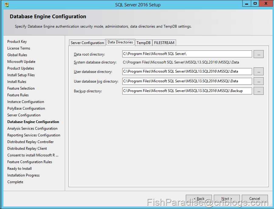This screenshot has width=274, height=209.
Task: Click the Analysis Services Configuration step
Action: coord(32,128)
